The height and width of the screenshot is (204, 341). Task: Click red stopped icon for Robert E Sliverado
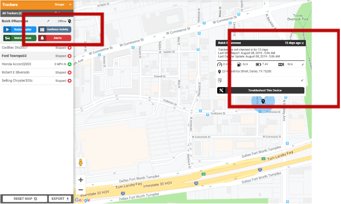pyautogui.click(x=69, y=72)
